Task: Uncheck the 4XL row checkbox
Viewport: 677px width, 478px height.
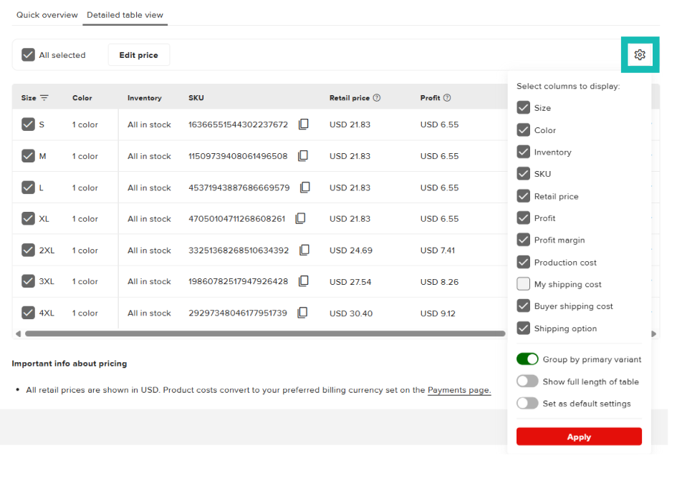Action: tap(28, 313)
